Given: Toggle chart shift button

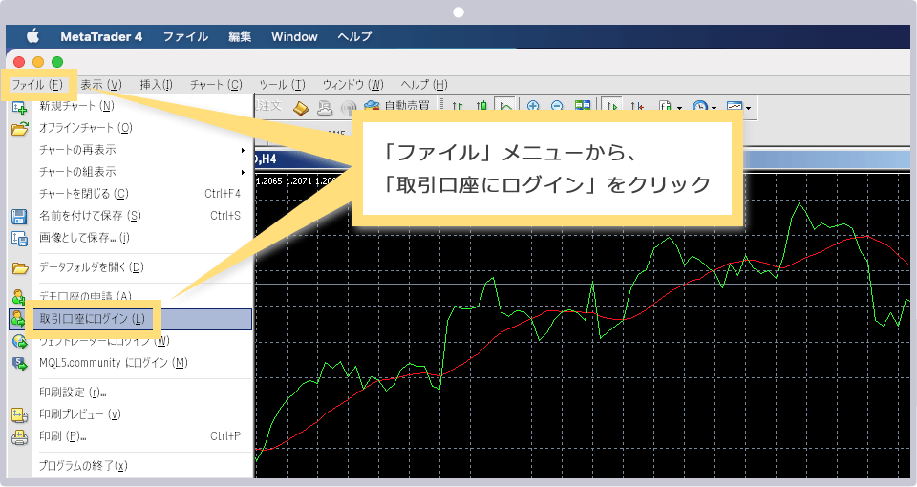Looking at the screenshot, I should tap(637, 106).
